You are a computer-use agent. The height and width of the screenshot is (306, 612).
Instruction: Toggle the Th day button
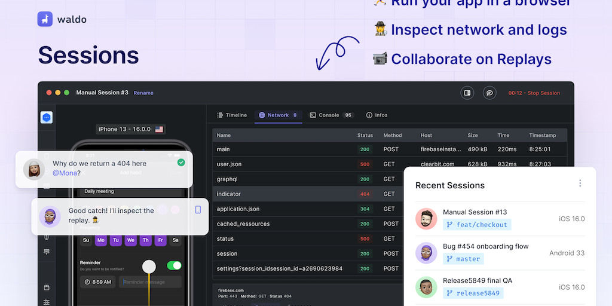tap(146, 240)
